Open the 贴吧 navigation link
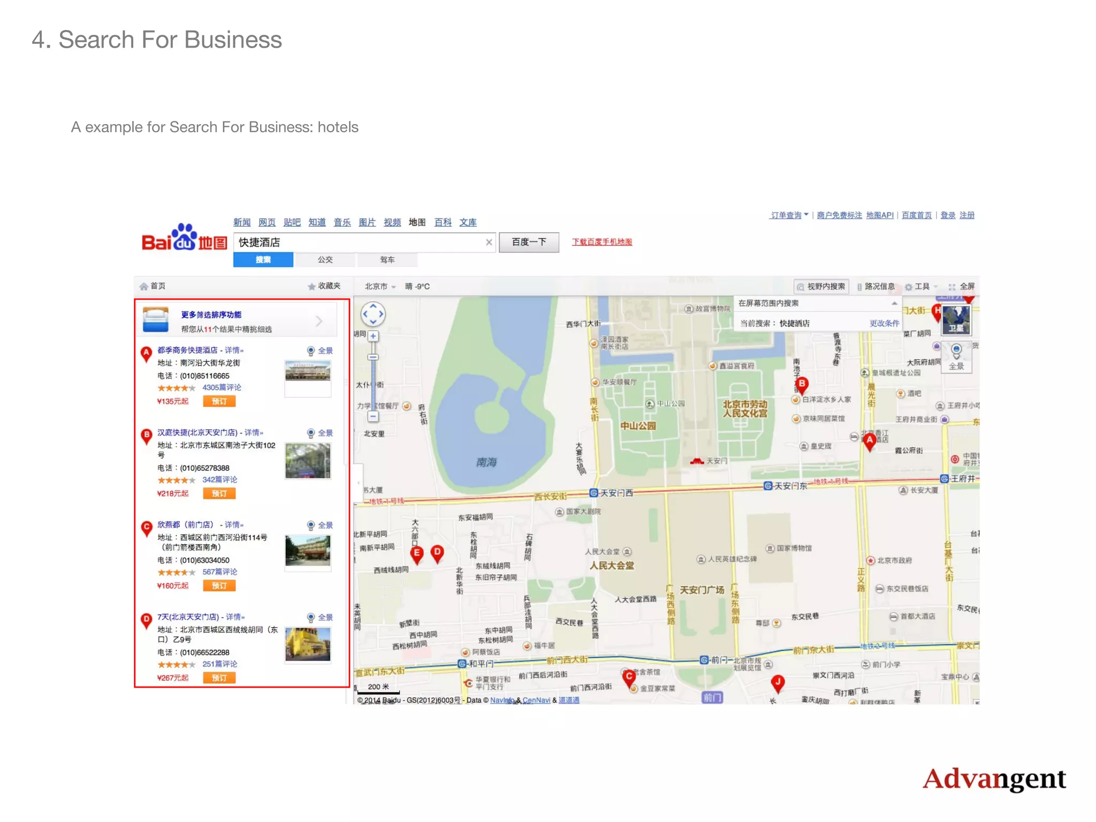This screenshot has width=1096, height=822. [x=292, y=222]
